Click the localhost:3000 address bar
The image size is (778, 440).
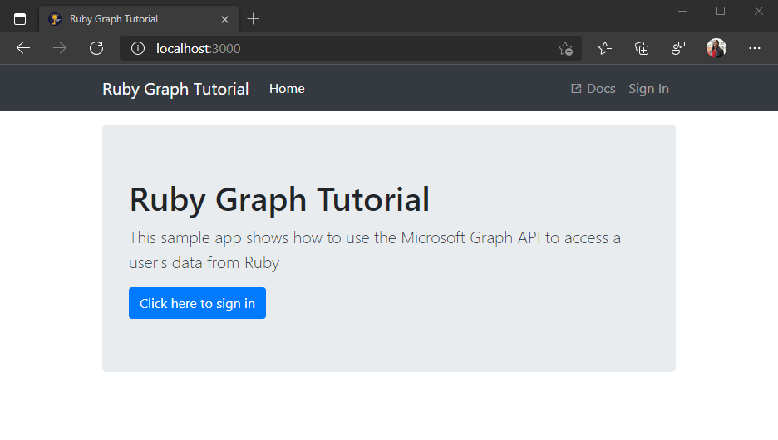point(350,48)
